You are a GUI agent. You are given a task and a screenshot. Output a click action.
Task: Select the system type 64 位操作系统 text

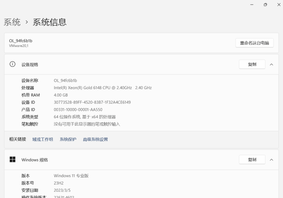pos(84,117)
